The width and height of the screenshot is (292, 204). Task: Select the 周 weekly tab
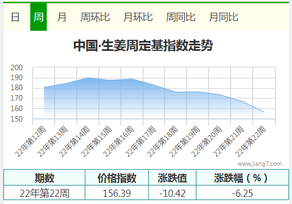point(39,17)
